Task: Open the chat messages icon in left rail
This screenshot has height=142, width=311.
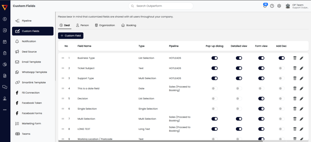Action: (x=5, y=87)
